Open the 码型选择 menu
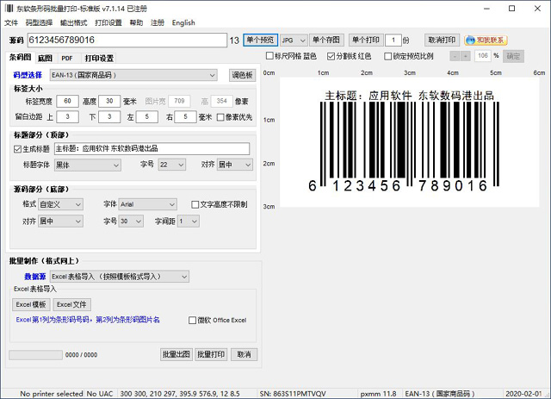551x399 pixels. tap(39, 23)
